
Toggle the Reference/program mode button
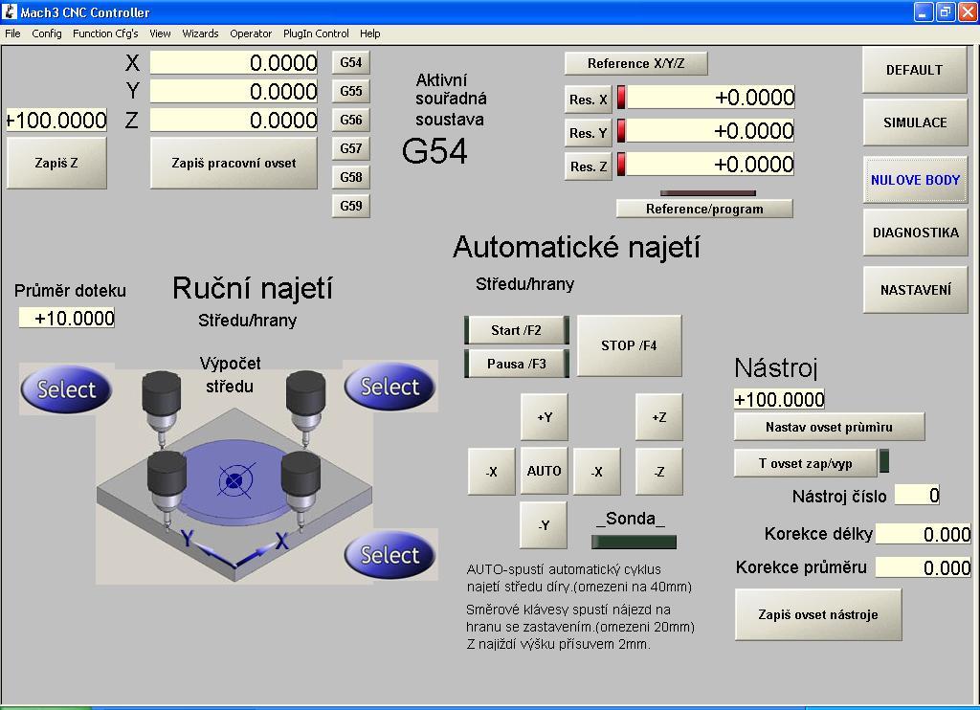(x=704, y=209)
